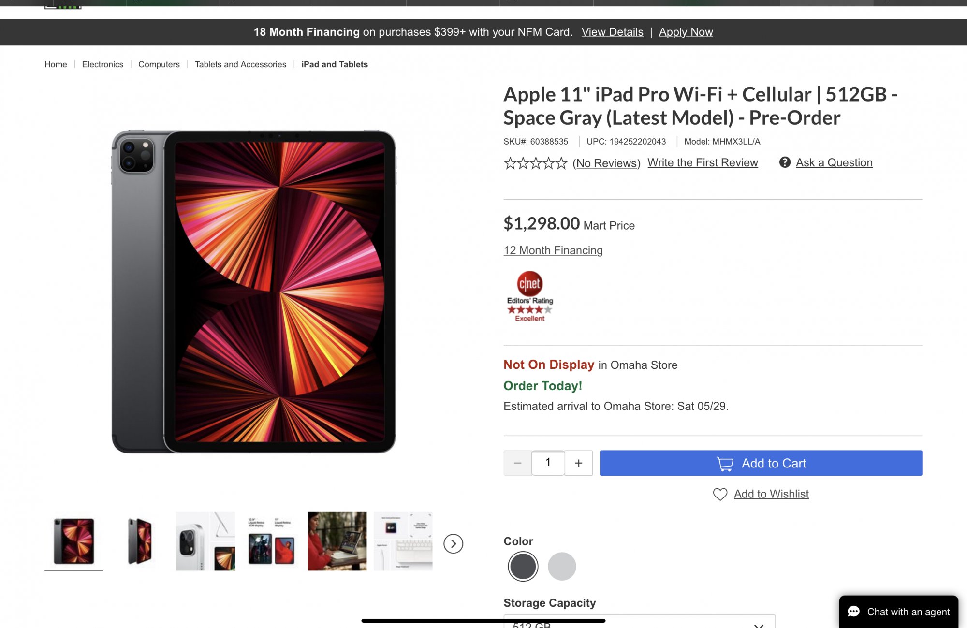Click the Ask a Question help icon

click(x=785, y=162)
